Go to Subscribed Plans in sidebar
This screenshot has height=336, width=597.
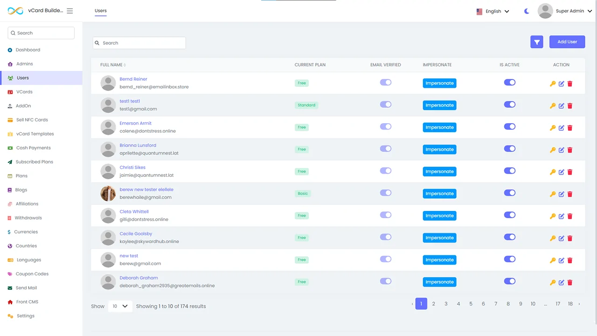[x=34, y=162]
